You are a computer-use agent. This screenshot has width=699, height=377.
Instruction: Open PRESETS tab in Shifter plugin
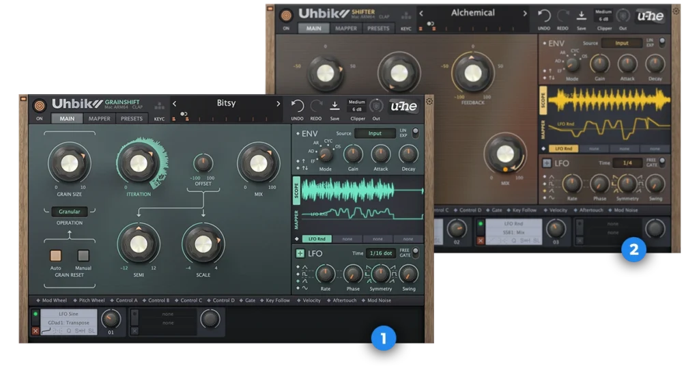click(x=377, y=29)
